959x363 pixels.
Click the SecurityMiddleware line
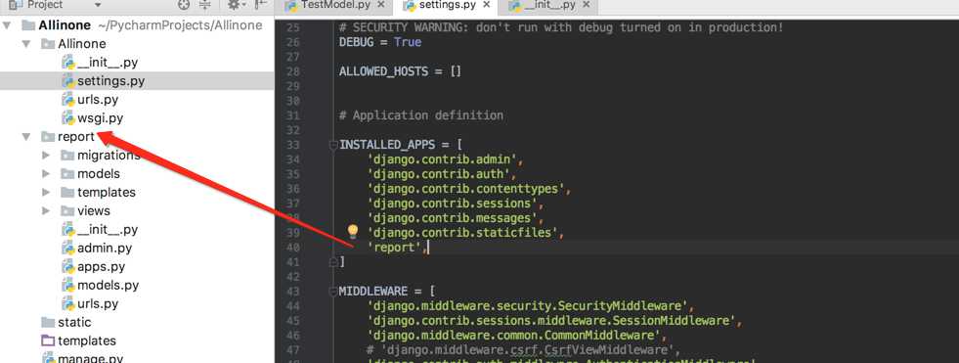coord(530,306)
